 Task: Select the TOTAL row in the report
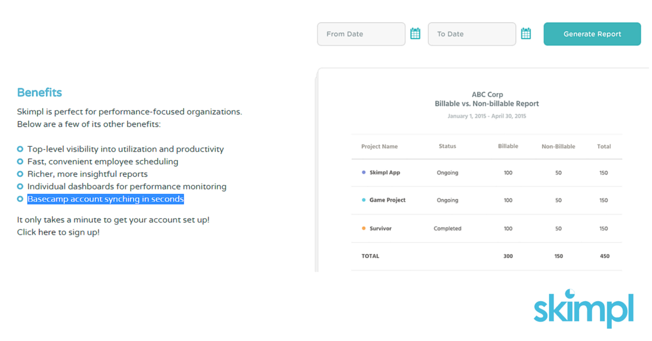click(x=370, y=256)
